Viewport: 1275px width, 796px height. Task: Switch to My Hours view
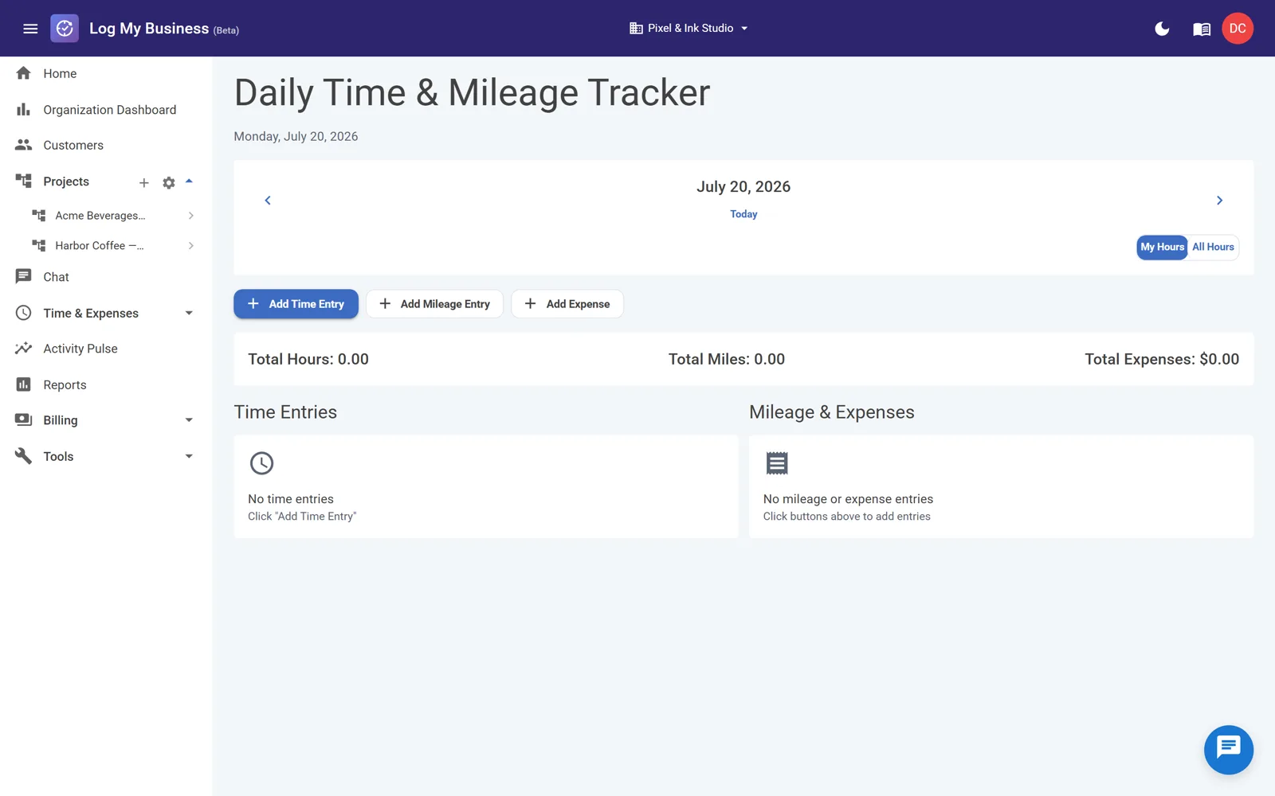click(1162, 247)
